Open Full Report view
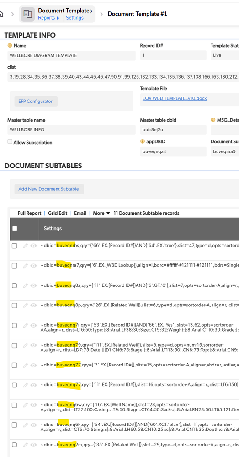239x457 pixels. coord(29,213)
